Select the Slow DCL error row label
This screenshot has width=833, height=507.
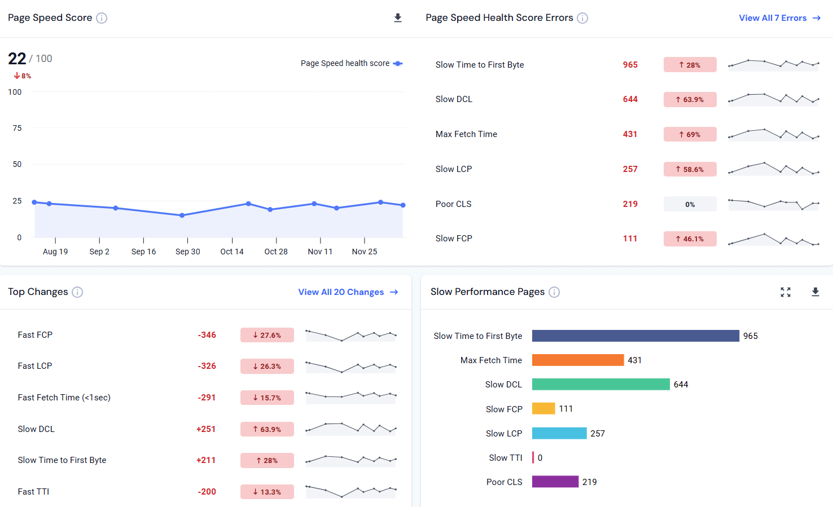(454, 99)
